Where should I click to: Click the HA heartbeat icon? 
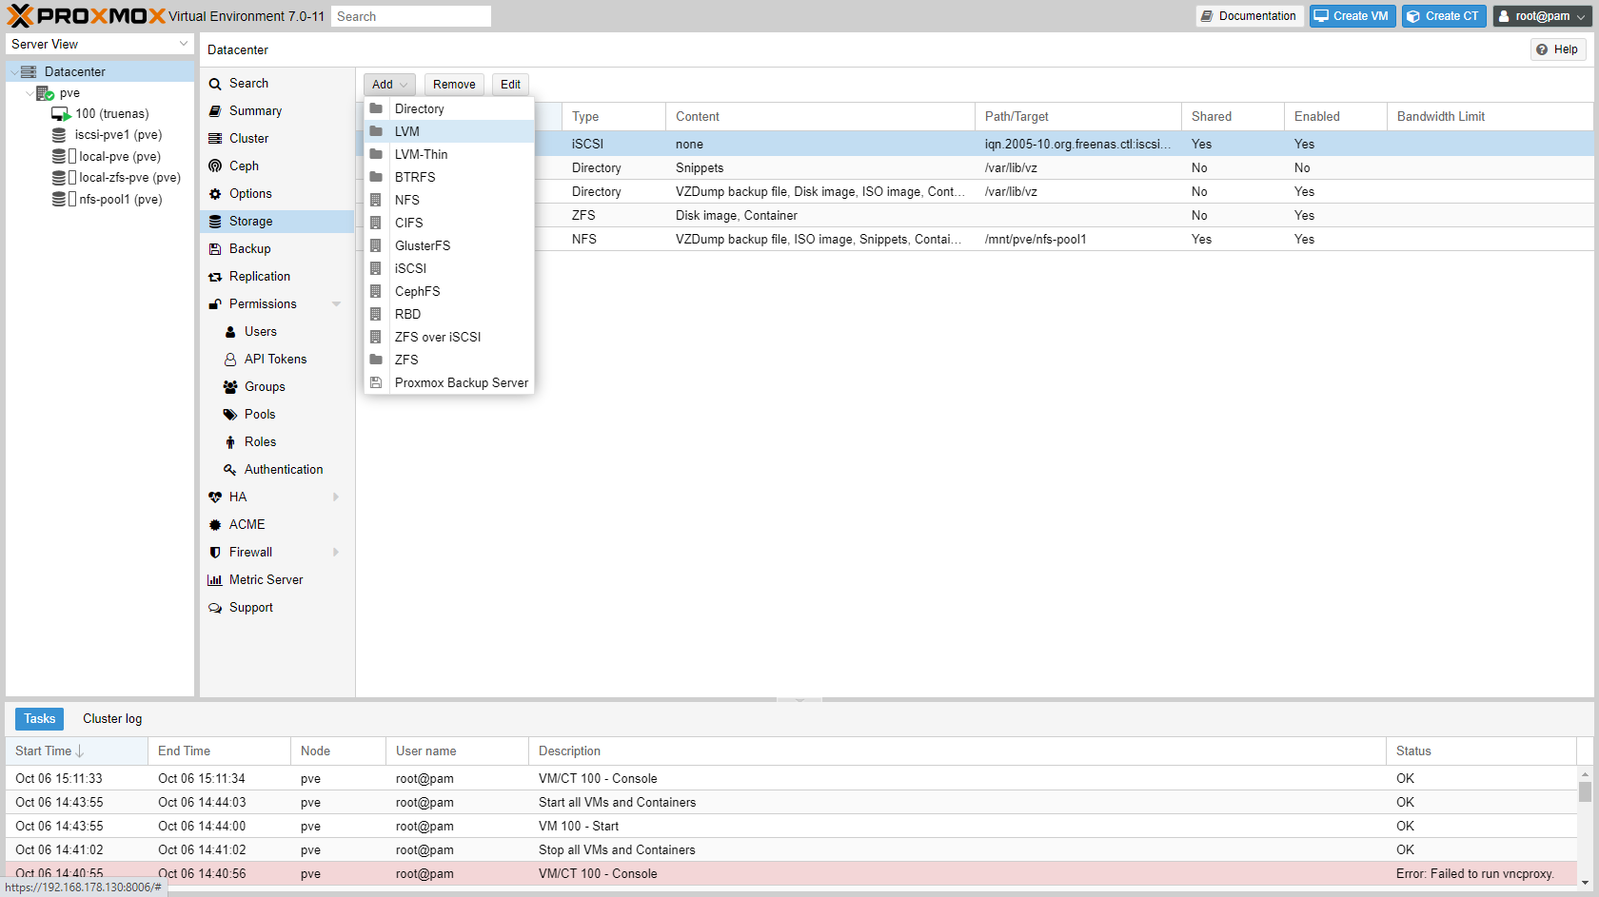(215, 497)
